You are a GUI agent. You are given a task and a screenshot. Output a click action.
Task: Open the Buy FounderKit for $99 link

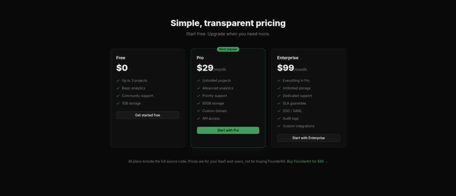[307, 162]
